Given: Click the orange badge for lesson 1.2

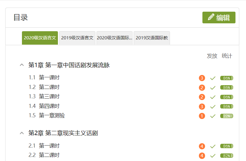Looking at the screenshot, I should (202, 87).
